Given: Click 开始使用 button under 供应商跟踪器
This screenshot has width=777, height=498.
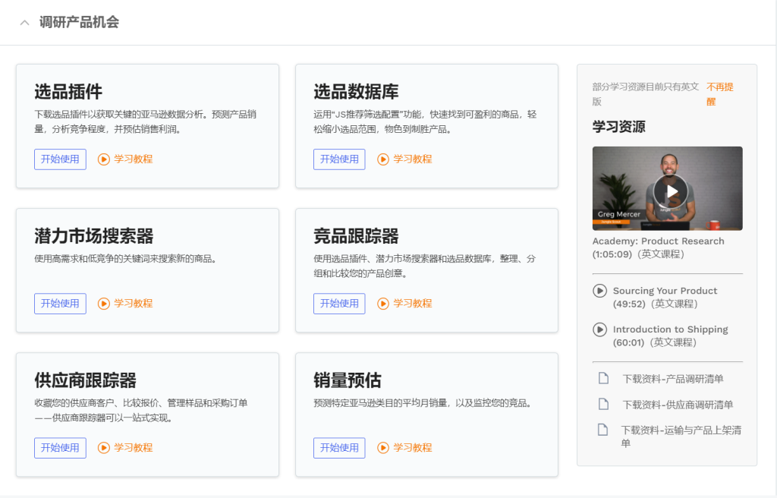Looking at the screenshot, I should (60, 448).
